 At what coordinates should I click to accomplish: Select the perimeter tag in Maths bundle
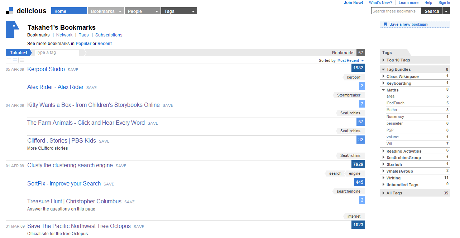(x=394, y=123)
